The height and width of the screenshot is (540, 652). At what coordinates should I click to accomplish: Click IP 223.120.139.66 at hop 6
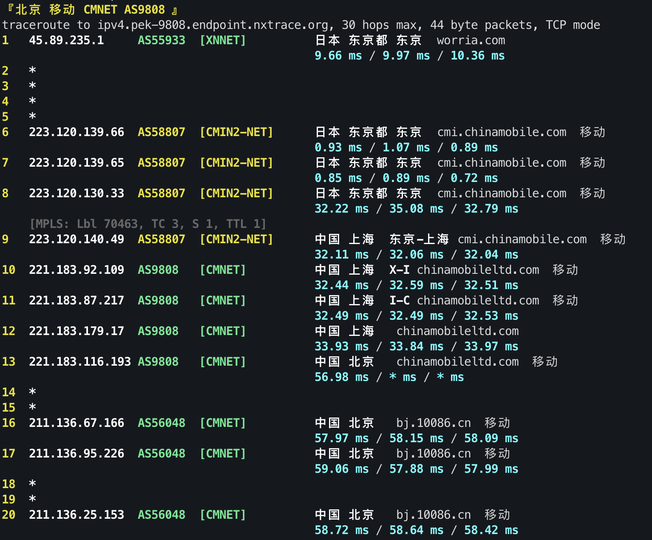pos(77,132)
